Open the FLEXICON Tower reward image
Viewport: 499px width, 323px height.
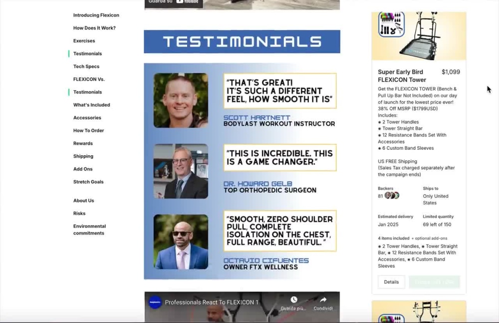(x=419, y=35)
